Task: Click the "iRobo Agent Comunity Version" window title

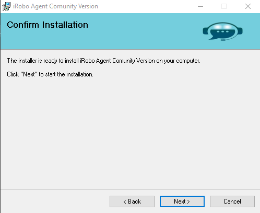Action: pos(55,6)
